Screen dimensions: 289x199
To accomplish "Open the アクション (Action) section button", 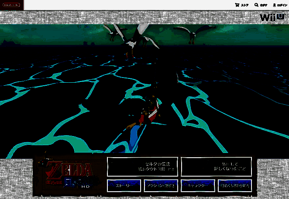I will point(160,186).
